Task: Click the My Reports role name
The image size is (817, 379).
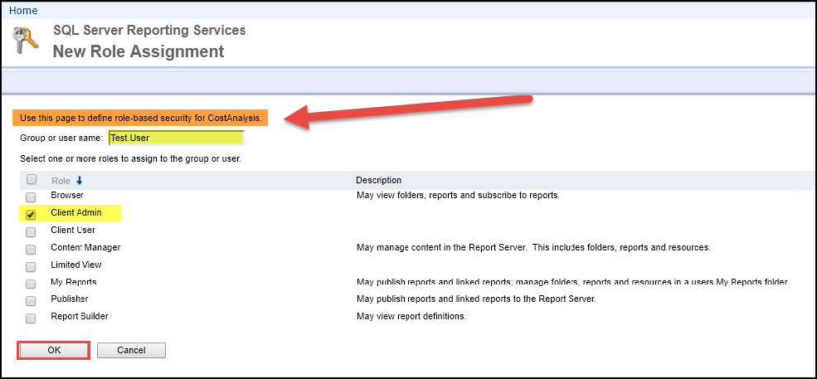Action: [74, 281]
